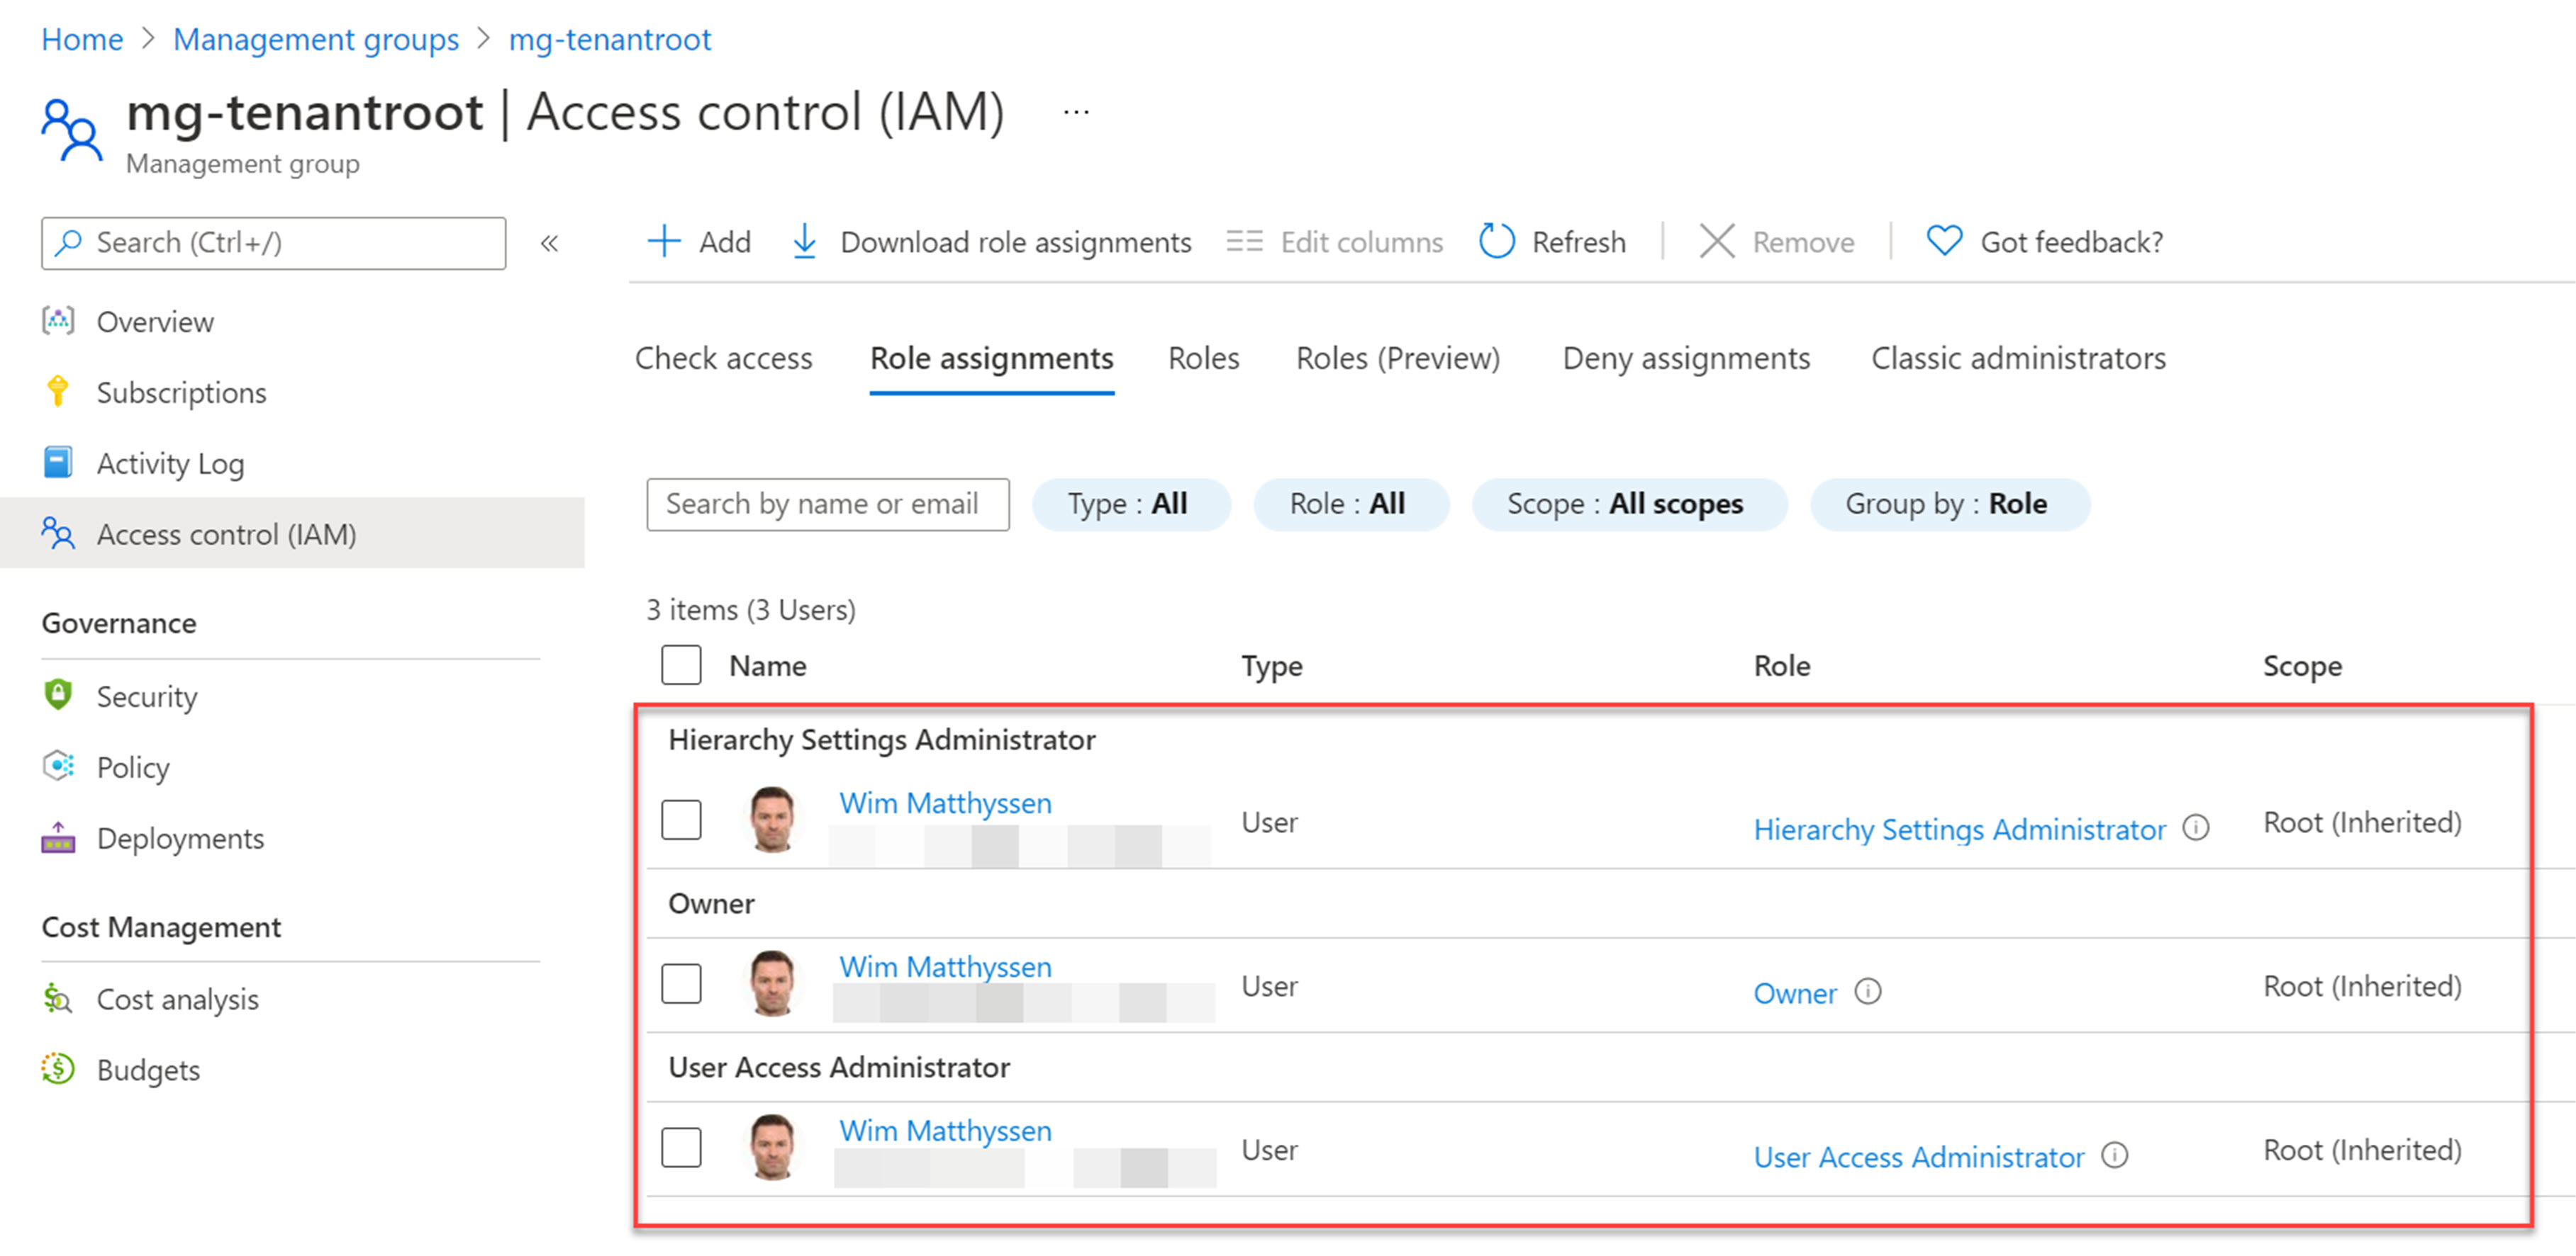Open the Activity Log from the sidebar
Screen dimensions: 2576x1256
[170, 463]
